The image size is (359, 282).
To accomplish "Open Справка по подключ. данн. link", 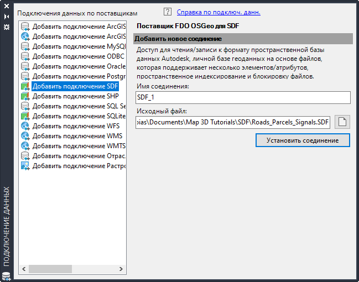I will click(x=218, y=12).
